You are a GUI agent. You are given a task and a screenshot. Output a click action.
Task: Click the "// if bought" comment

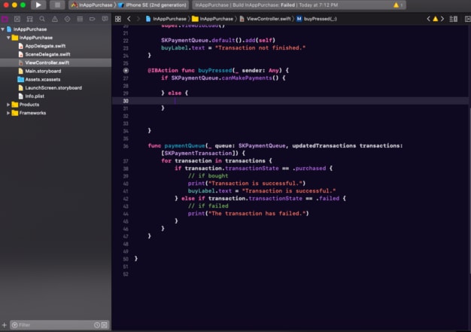click(208, 175)
